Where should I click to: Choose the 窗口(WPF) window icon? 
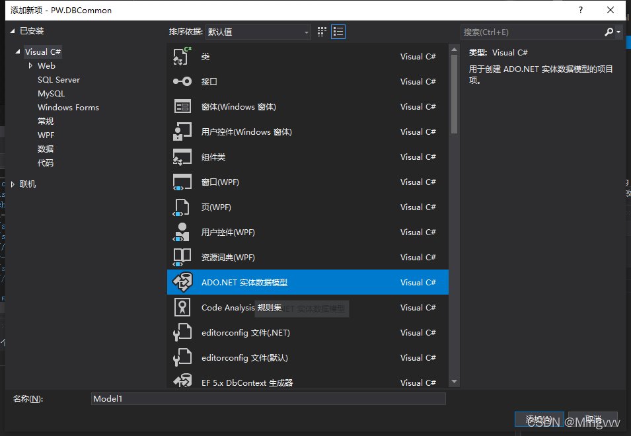182,182
